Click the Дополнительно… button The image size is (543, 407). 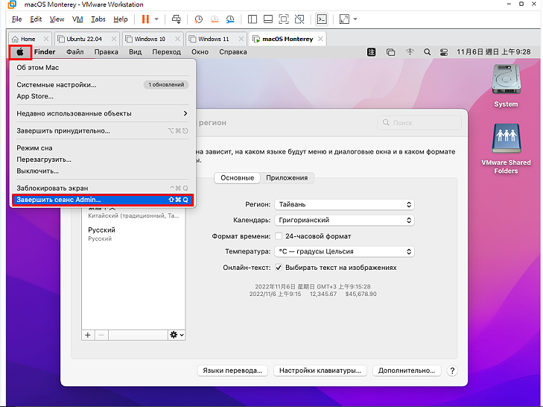(x=407, y=370)
